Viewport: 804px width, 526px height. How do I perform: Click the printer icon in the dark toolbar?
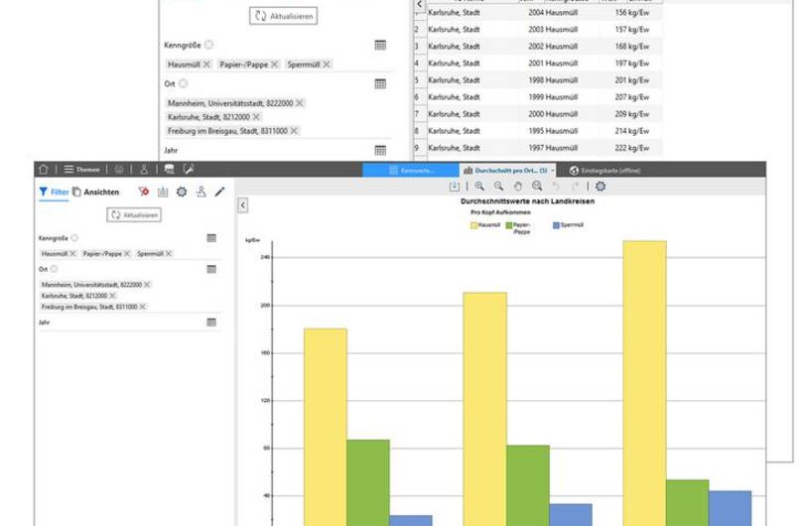tap(120, 169)
